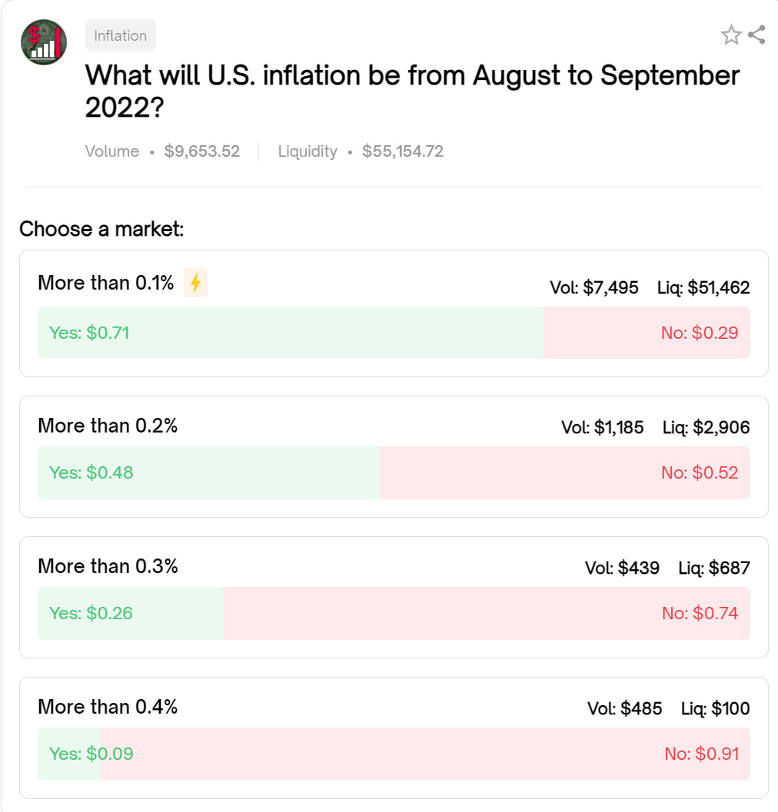Pick No $0.91 for More than 0.4%
Image resolution: width=778 pixels, height=812 pixels.
pos(700,754)
